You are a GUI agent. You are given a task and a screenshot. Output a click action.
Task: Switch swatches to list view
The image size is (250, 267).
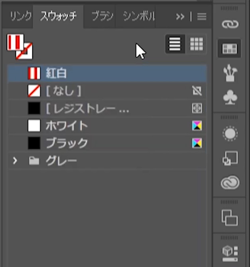coord(175,44)
